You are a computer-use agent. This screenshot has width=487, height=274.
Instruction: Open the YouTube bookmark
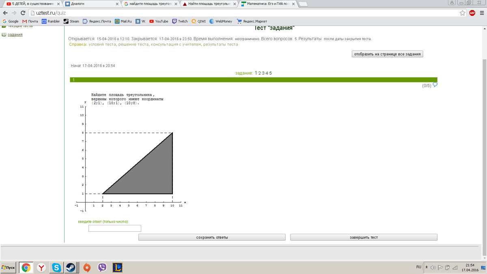coord(159,21)
